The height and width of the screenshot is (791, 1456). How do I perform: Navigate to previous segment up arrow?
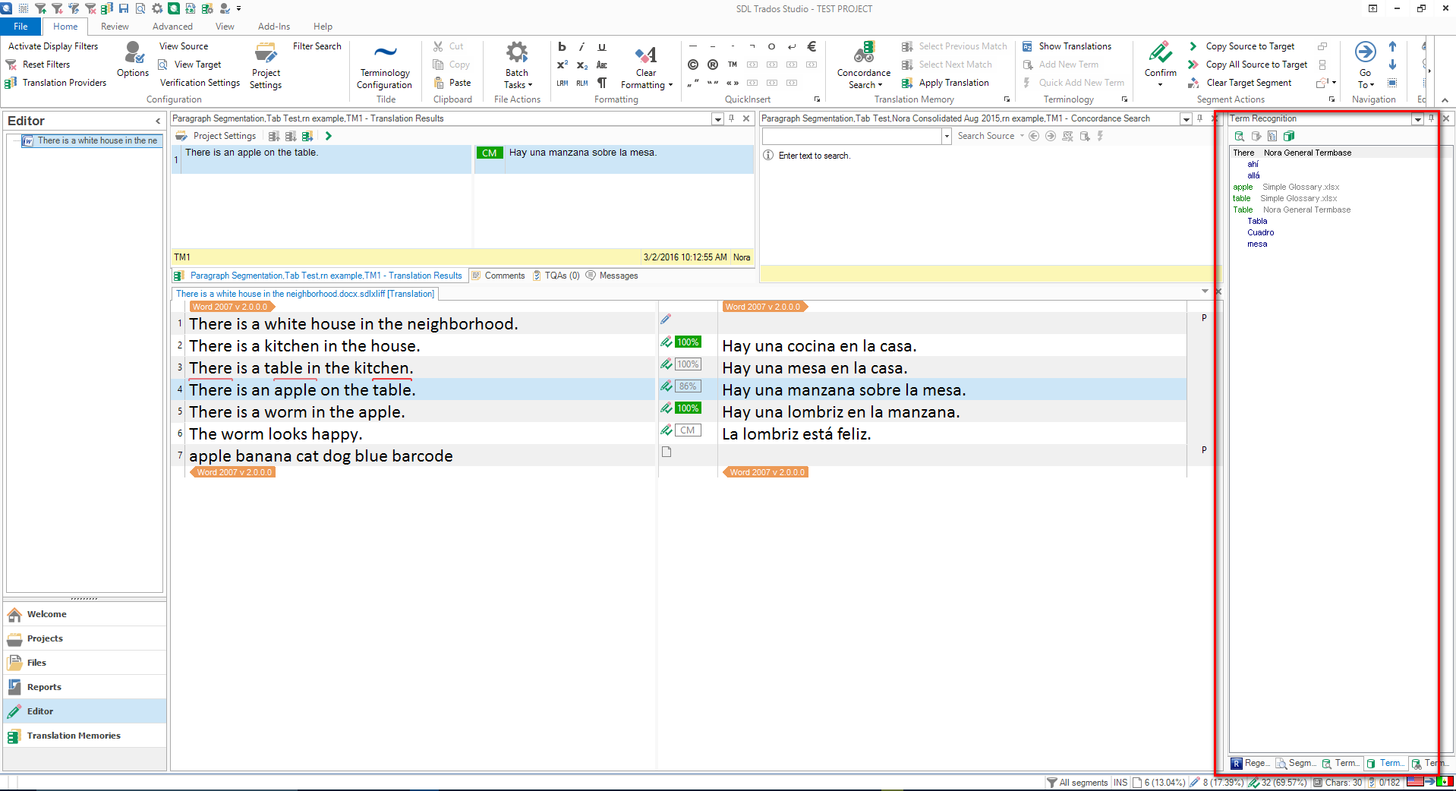coord(1392,46)
